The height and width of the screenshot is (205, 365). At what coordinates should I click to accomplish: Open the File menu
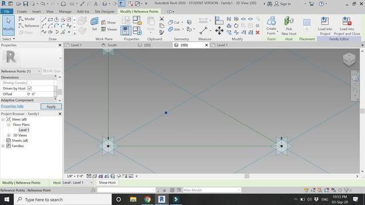click(x=7, y=11)
